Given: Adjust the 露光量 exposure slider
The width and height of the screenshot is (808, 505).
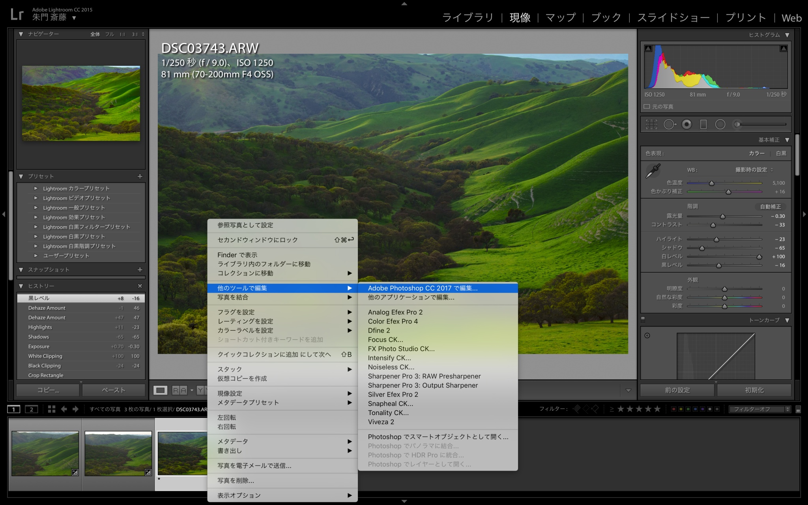Looking at the screenshot, I should pyautogui.click(x=724, y=216).
